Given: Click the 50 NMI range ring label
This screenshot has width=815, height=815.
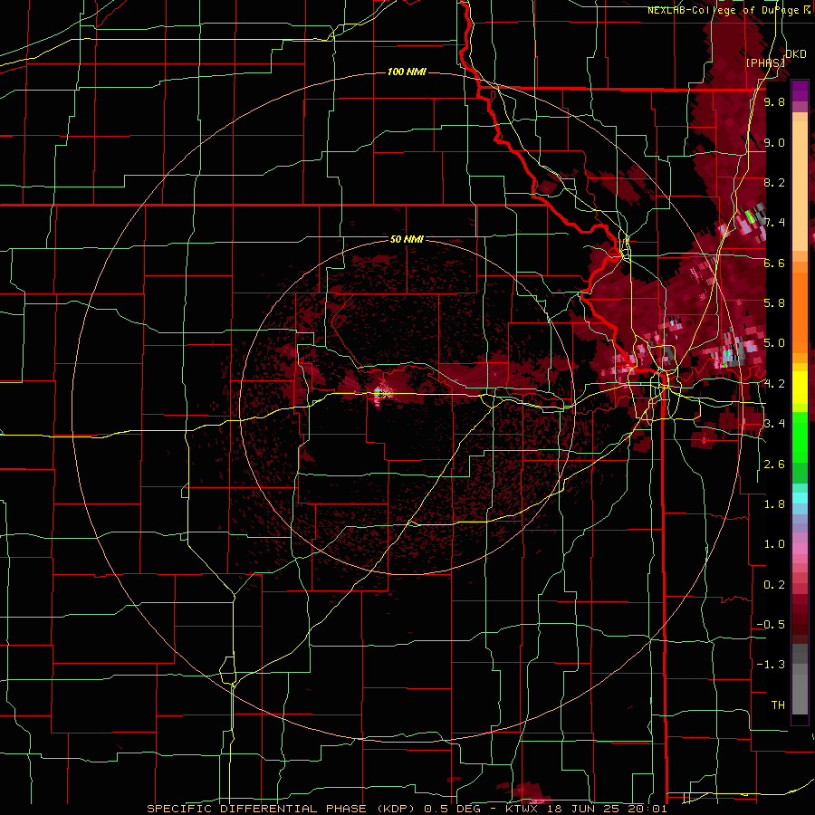Looking at the screenshot, I should (x=407, y=240).
